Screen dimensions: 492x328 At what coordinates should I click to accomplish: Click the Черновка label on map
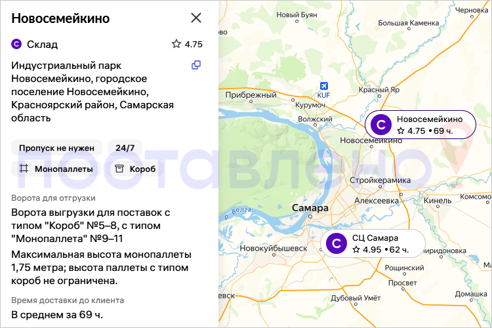click(472, 10)
